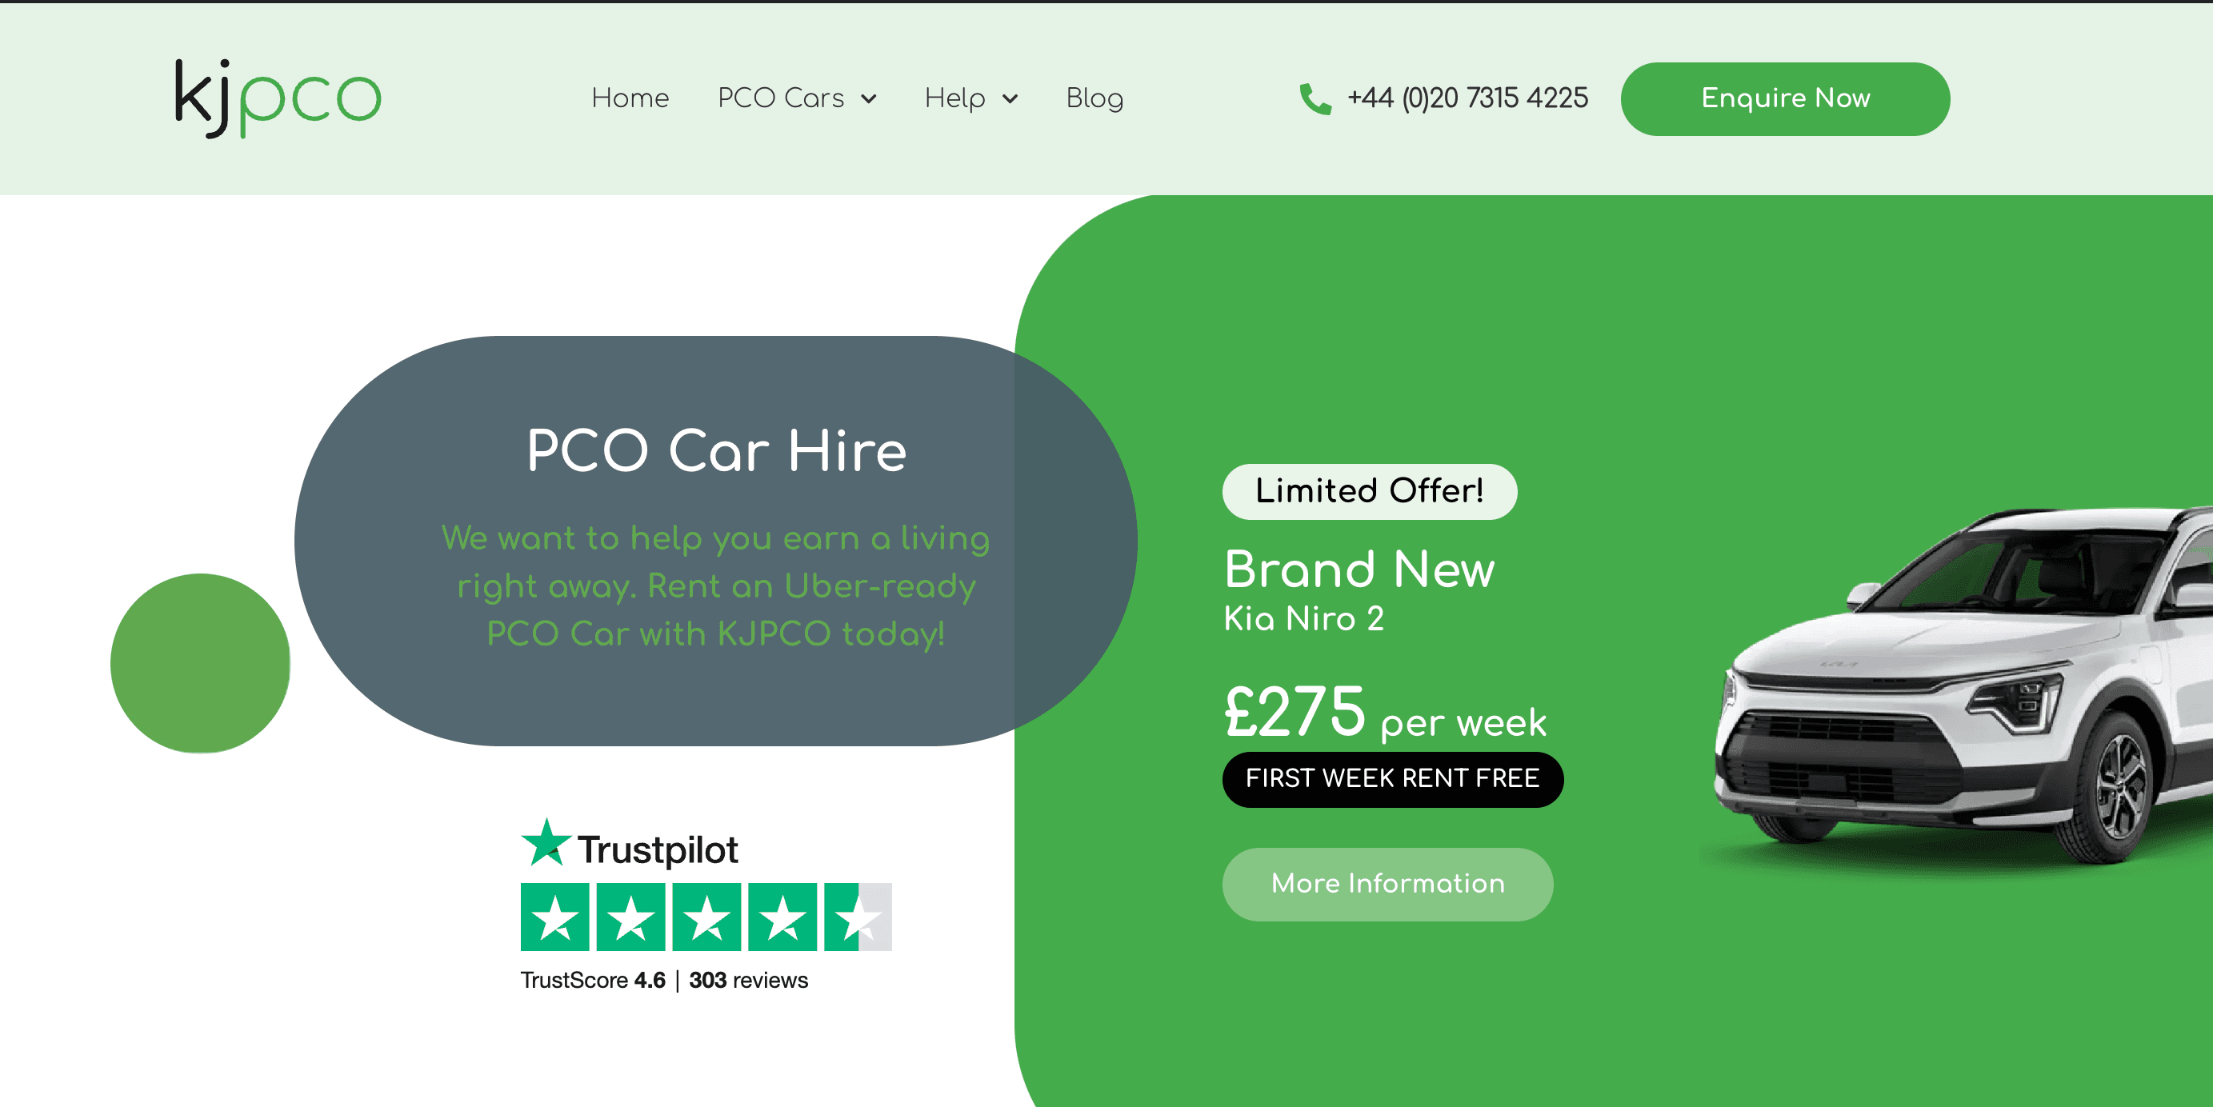Click the green phone icon

click(1315, 98)
